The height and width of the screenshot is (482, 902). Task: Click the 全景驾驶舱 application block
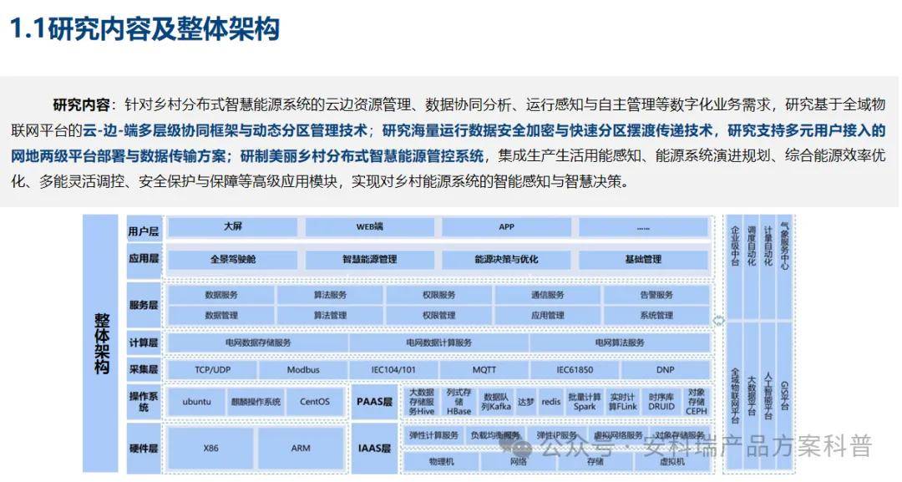click(231, 259)
